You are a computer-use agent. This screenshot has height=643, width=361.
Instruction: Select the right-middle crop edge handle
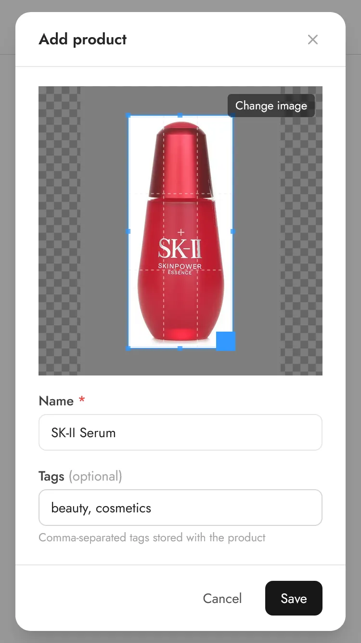232,231
